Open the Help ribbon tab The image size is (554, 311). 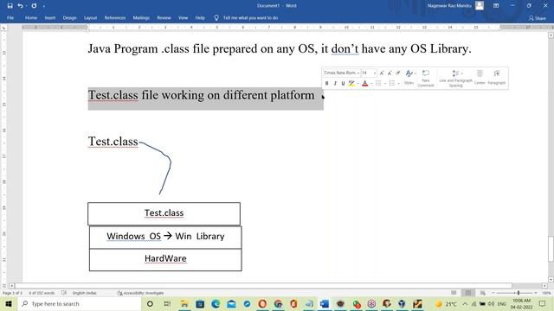coord(200,17)
